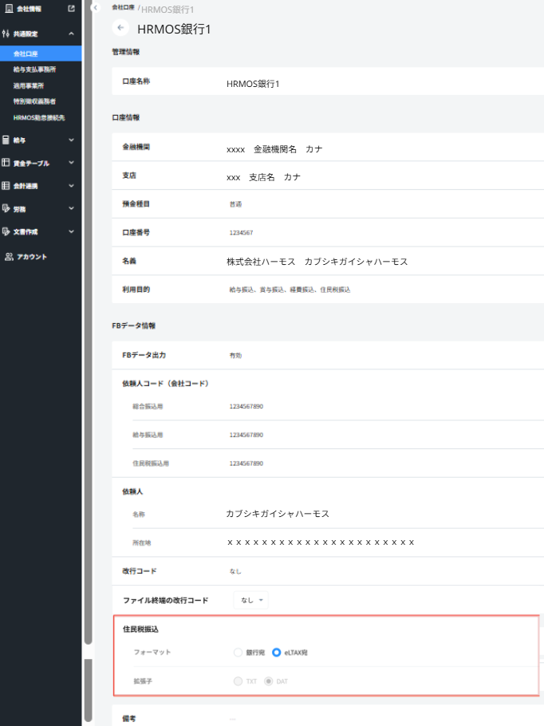The image size is (544, 726).
Task: Collapse the sidebar with the chevron handle
Action: point(94,7)
